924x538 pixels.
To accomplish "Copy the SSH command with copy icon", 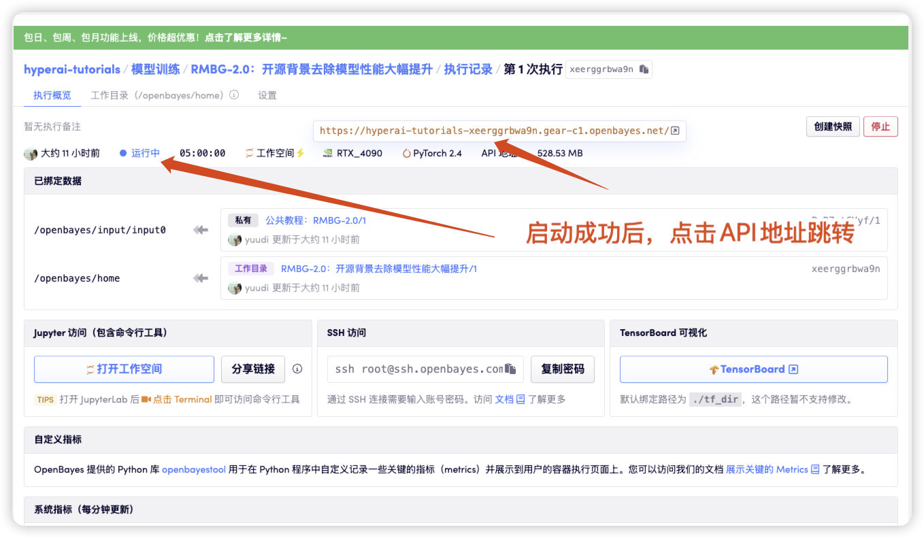I will [x=511, y=369].
